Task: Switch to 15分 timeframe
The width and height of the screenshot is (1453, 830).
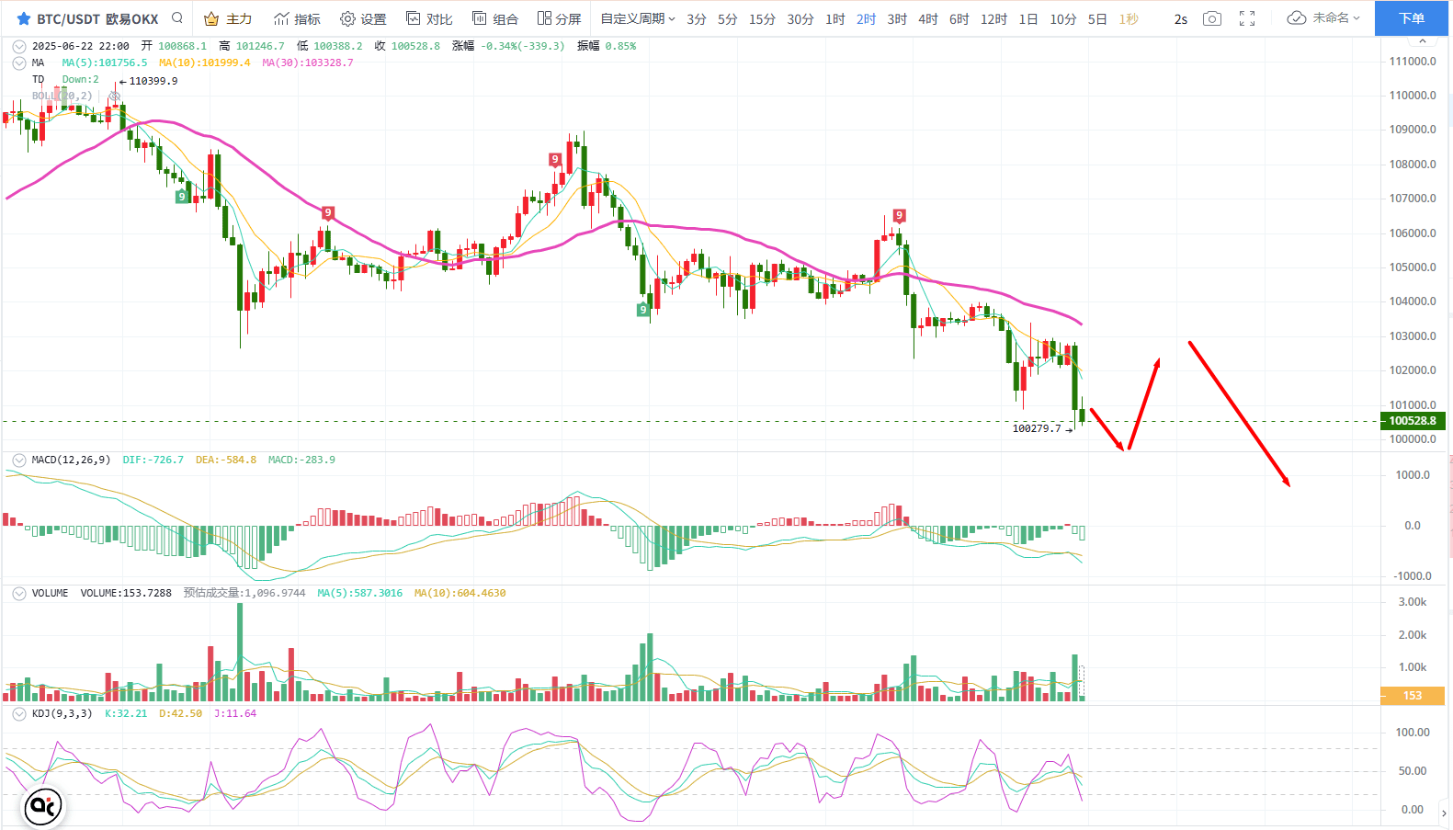Action: point(762,18)
